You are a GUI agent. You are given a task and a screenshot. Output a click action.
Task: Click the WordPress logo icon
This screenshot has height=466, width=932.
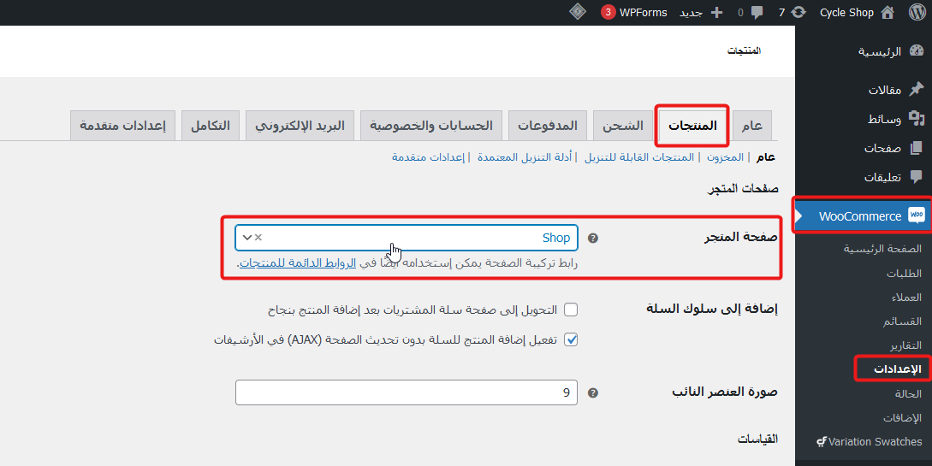point(917,13)
